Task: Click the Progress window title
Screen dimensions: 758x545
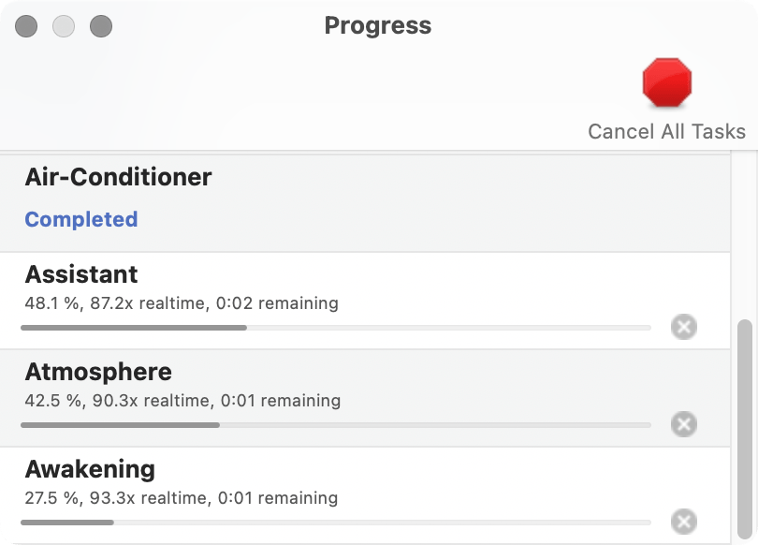Action: [x=378, y=25]
